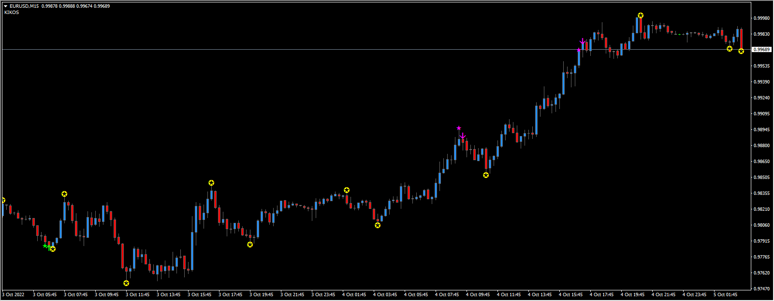
Task: Click the 0.99830 price scale label
Action: tap(761, 34)
